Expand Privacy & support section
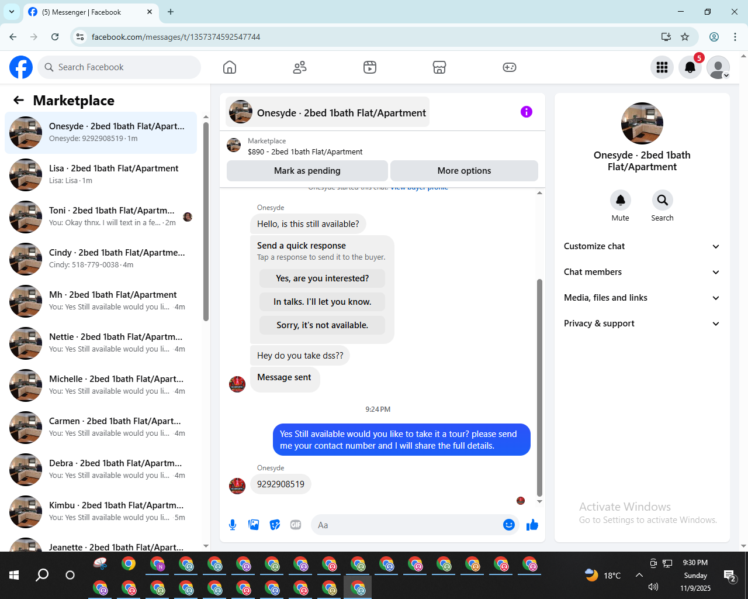Image resolution: width=748 pixels, height=599 pixels. pos(642,323)
